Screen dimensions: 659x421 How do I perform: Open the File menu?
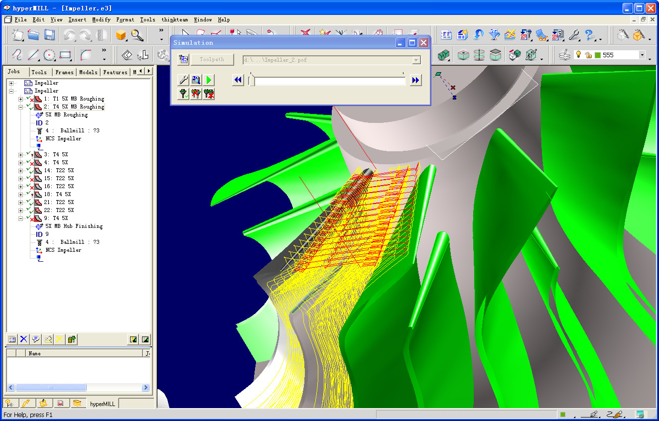(20, 20)
